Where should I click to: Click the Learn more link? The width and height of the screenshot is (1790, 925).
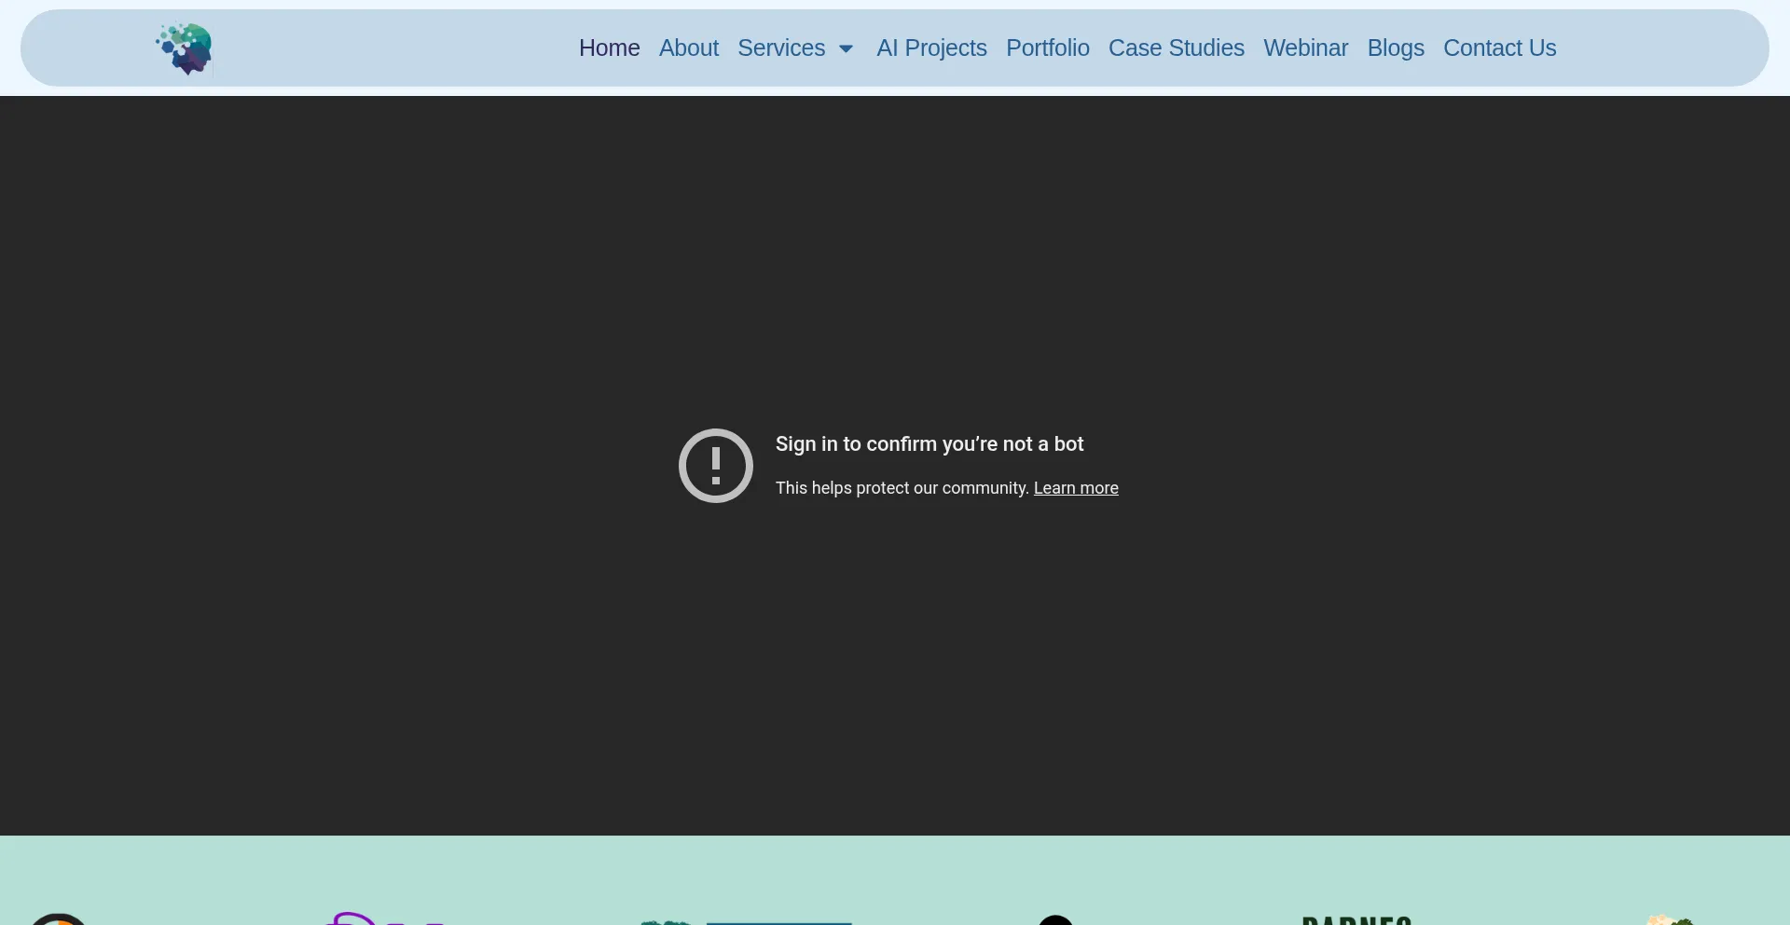(x=1075, y=488)
